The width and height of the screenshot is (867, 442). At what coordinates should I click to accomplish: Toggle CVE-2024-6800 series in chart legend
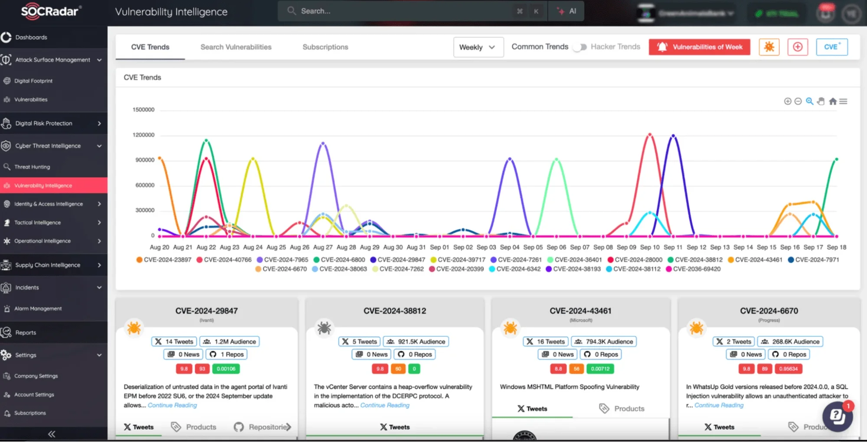[339, 260]
